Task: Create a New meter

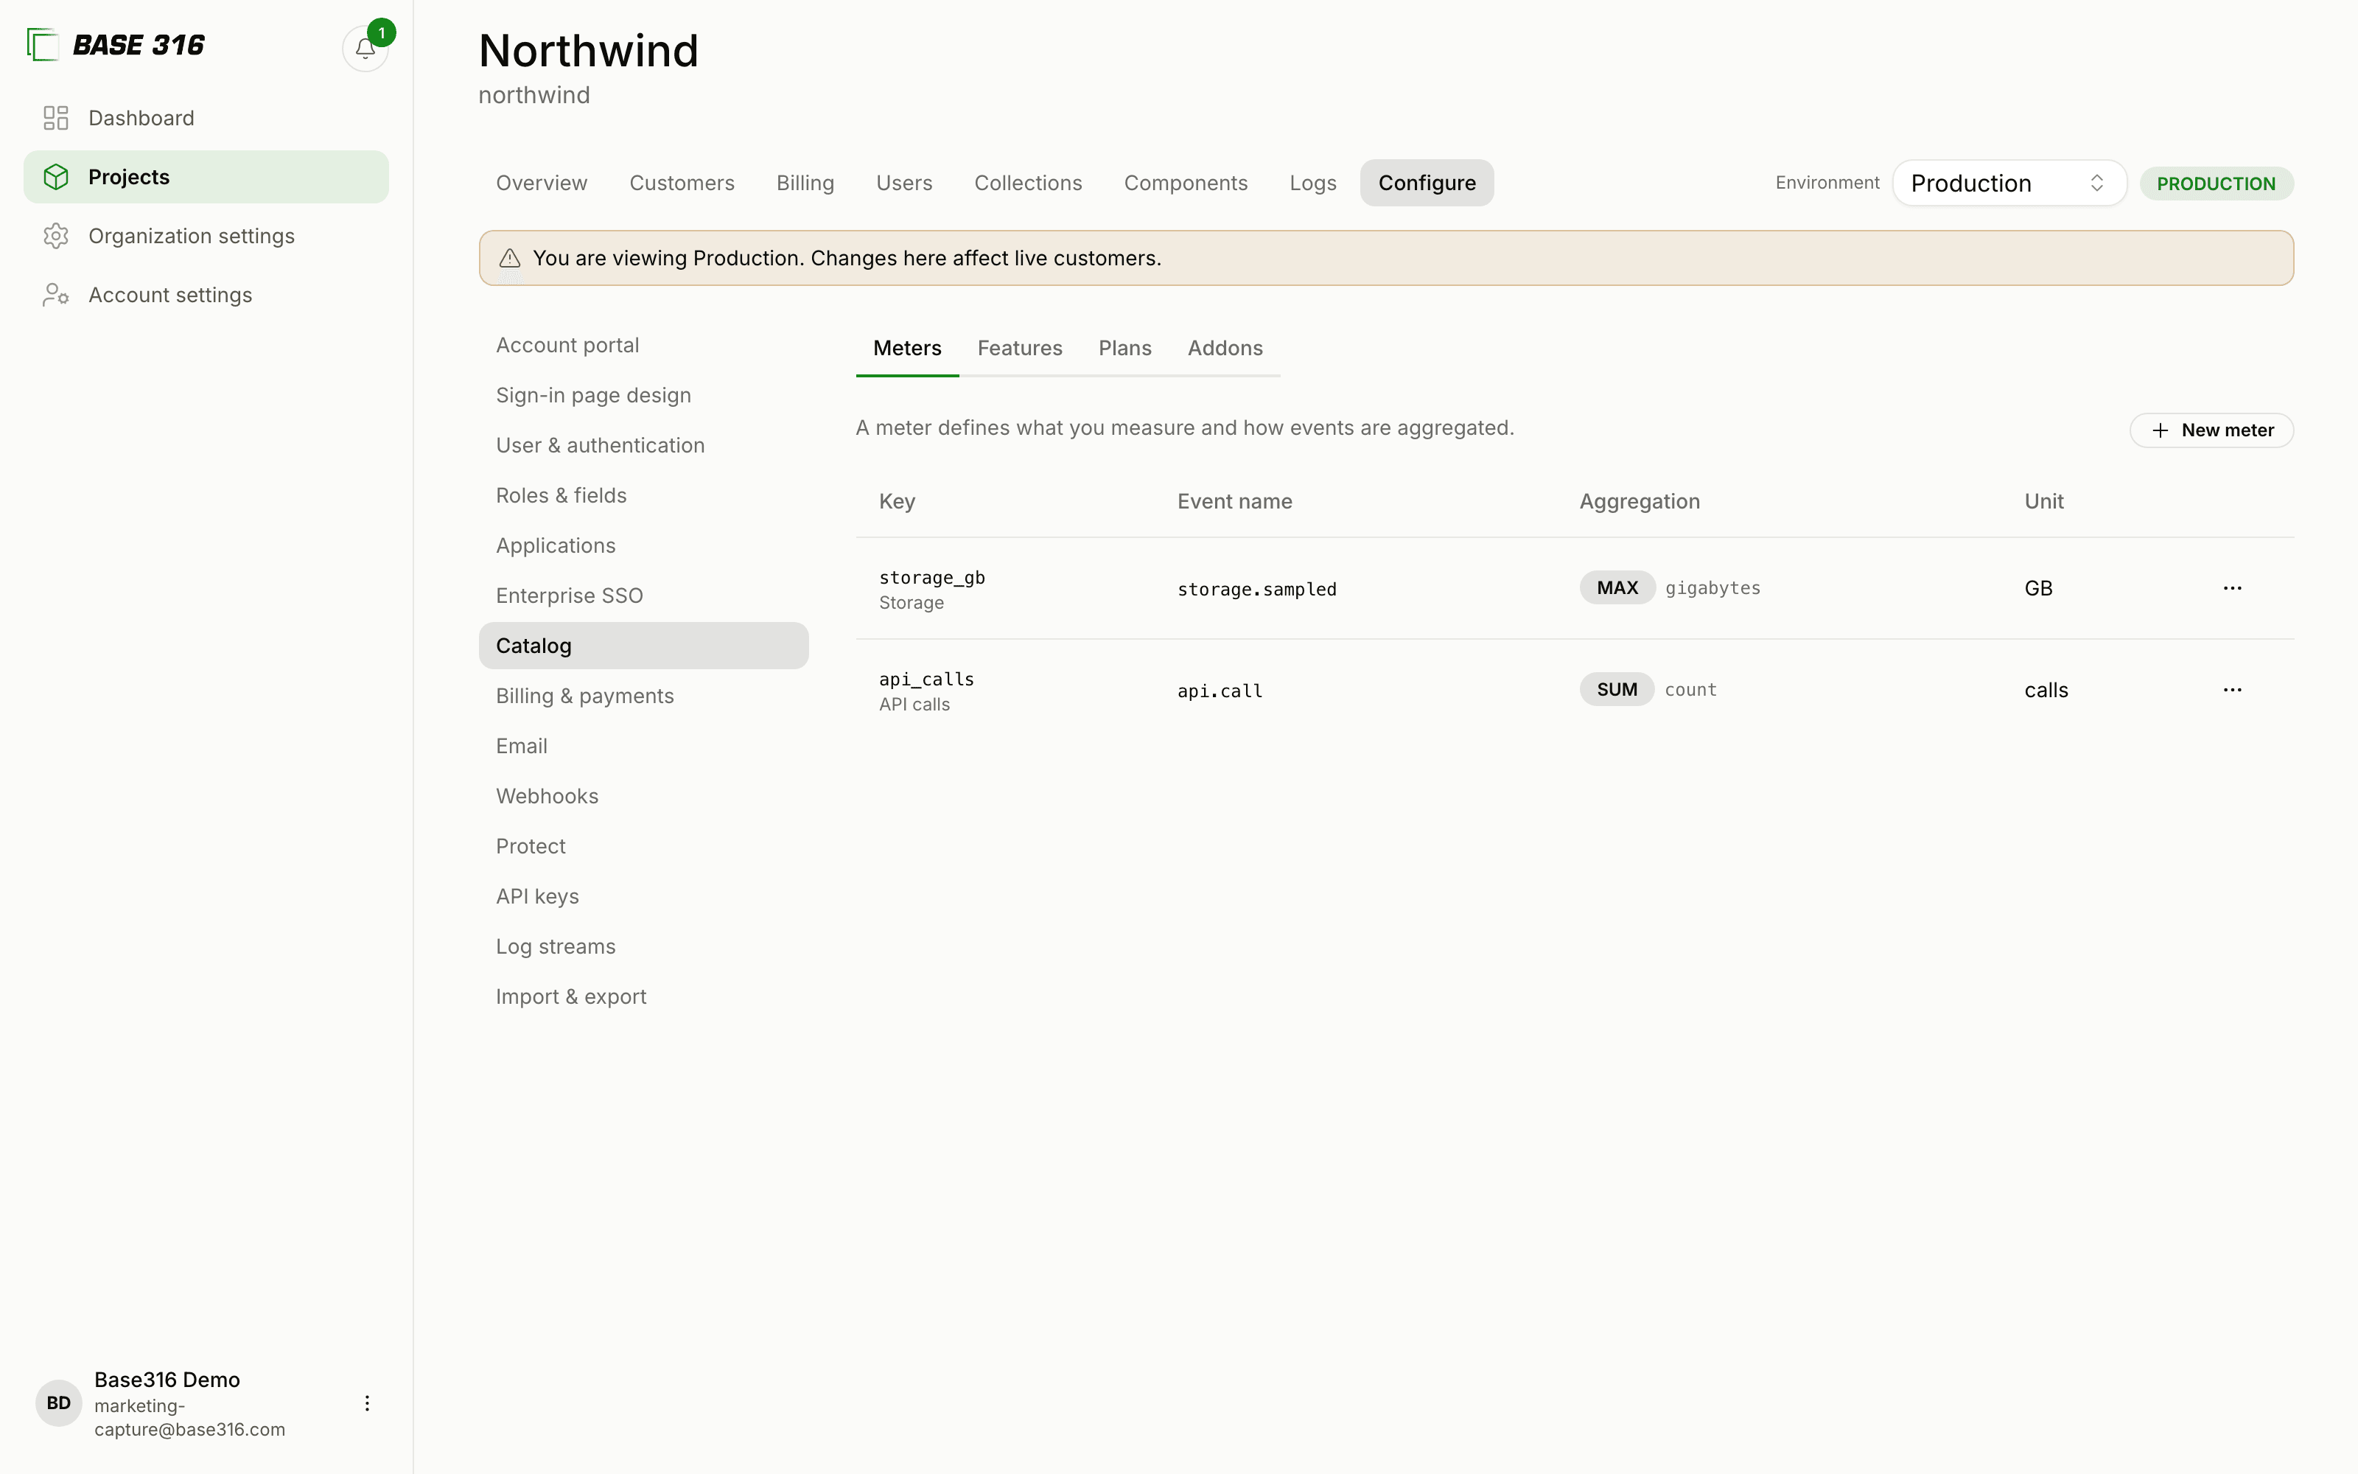Action: tap(2211, 430)
